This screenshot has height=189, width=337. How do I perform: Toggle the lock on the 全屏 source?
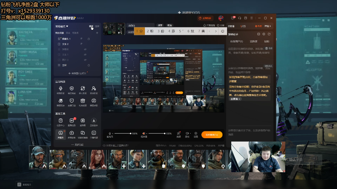point(88,65)
